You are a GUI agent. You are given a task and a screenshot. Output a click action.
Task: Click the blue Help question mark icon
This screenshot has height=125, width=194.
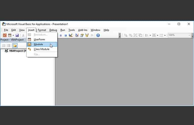click(x=98, y=35)
